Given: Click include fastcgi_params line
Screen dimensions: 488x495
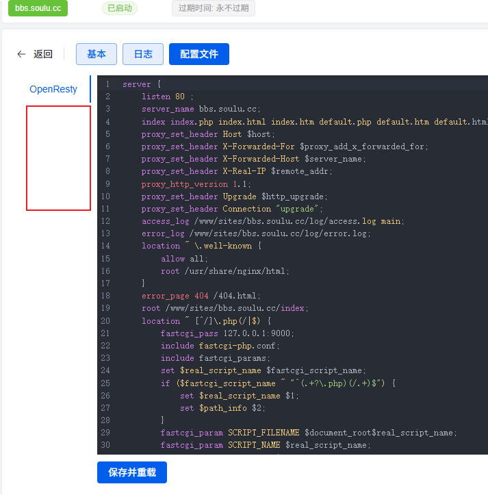Looking at the screenshot, I should [x=216, y=358].
